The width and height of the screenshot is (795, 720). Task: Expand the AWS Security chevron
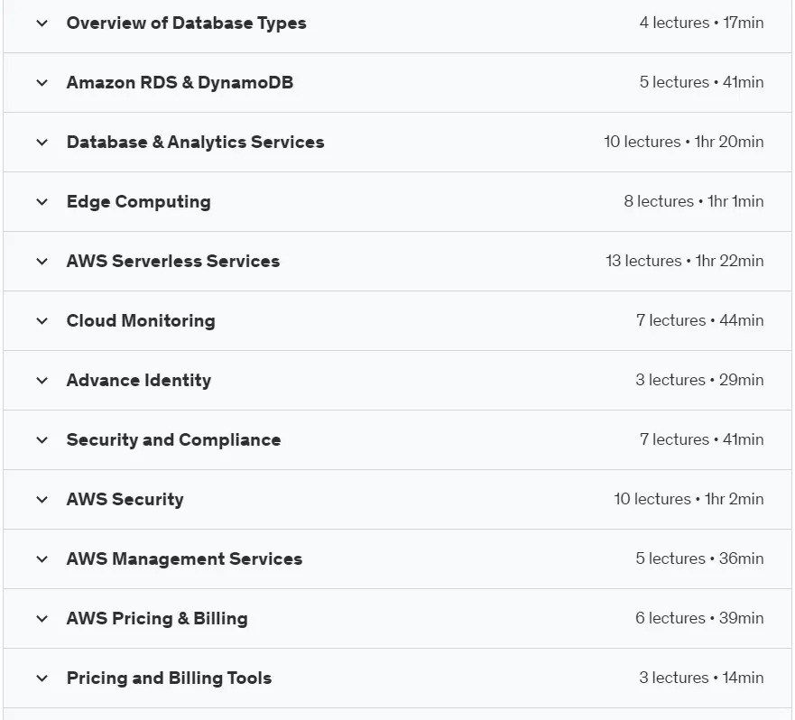pos(42,500)
